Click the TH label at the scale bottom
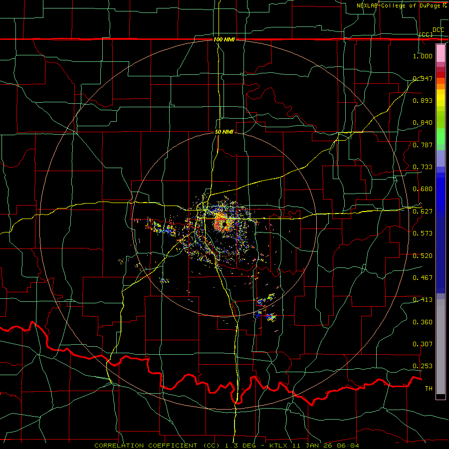 pyautogui.click(x=429, y=389)
